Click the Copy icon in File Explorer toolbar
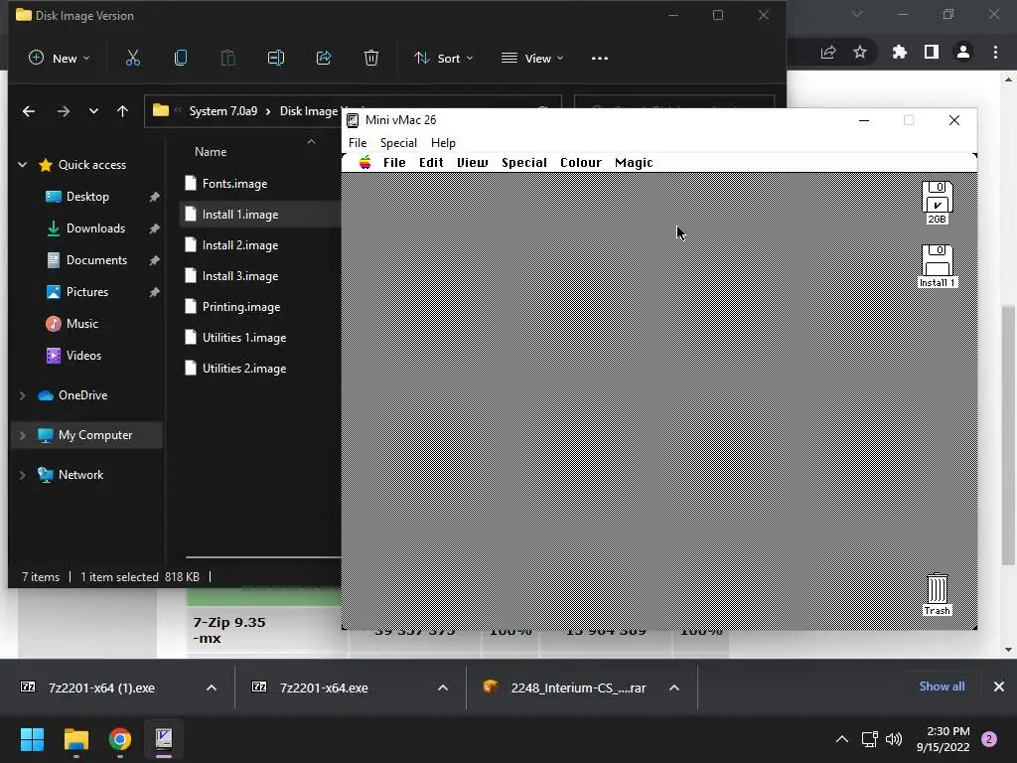1017x763 pixels. click(x=181, y=58)
